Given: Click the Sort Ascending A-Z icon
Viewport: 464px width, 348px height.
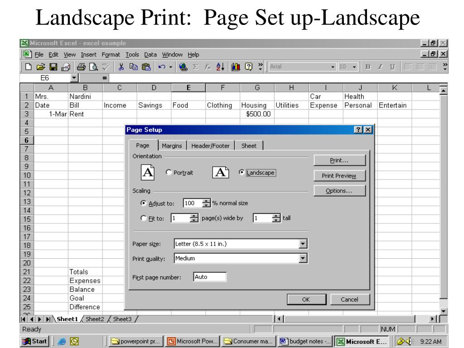Looking at the screenshot, I should pos(220,67).
